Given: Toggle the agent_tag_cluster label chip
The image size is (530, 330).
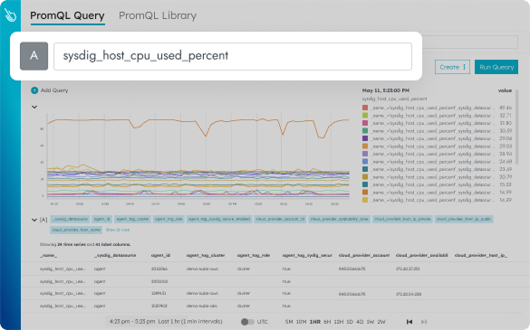Looking at the screenshot, I should pos(132,220).
